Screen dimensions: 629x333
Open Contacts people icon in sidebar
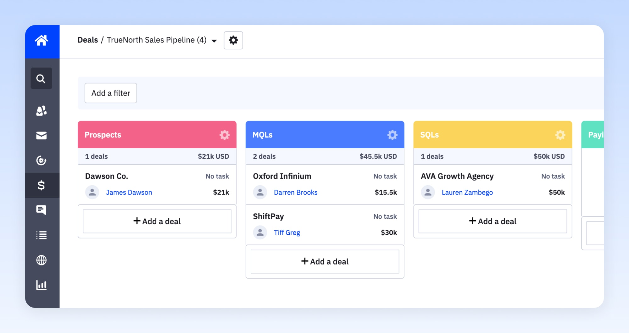(41, 111)
